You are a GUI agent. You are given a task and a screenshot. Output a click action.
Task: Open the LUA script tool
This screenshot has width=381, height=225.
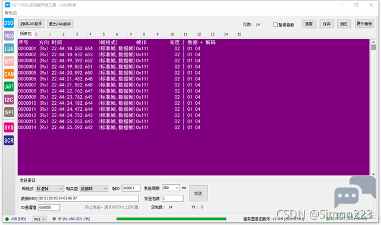pos(9,49)
